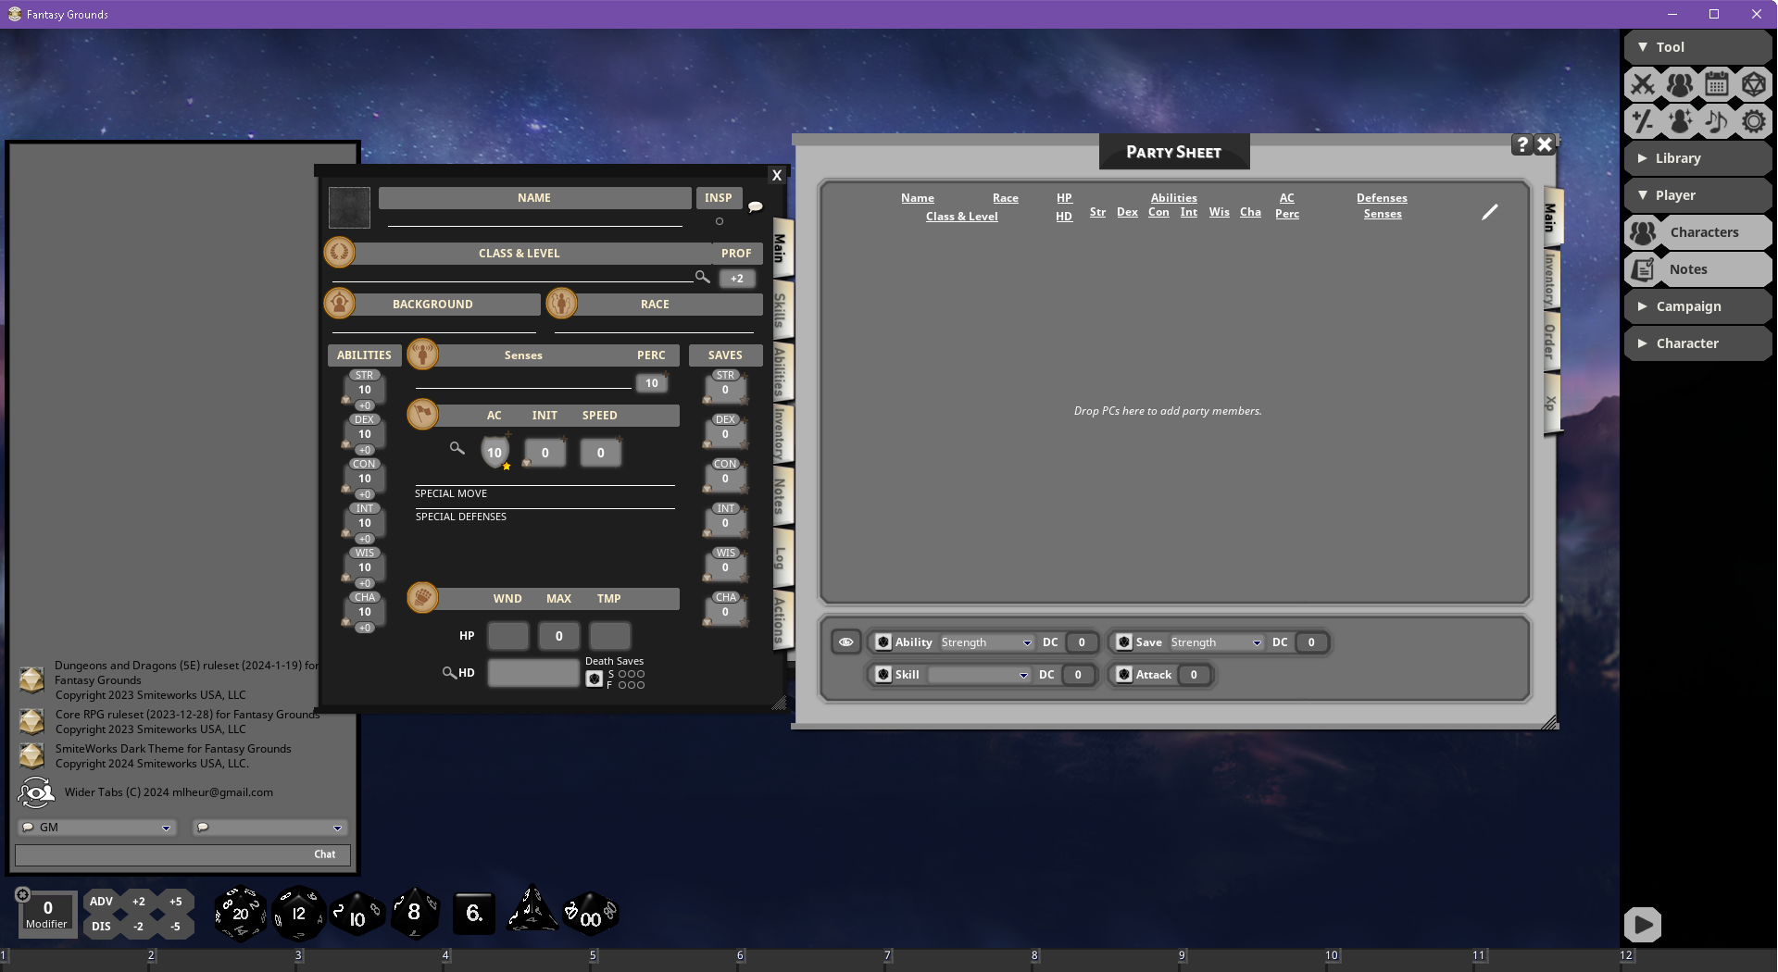Click the Notes paper icon in sidebar

click(1644, 269)
